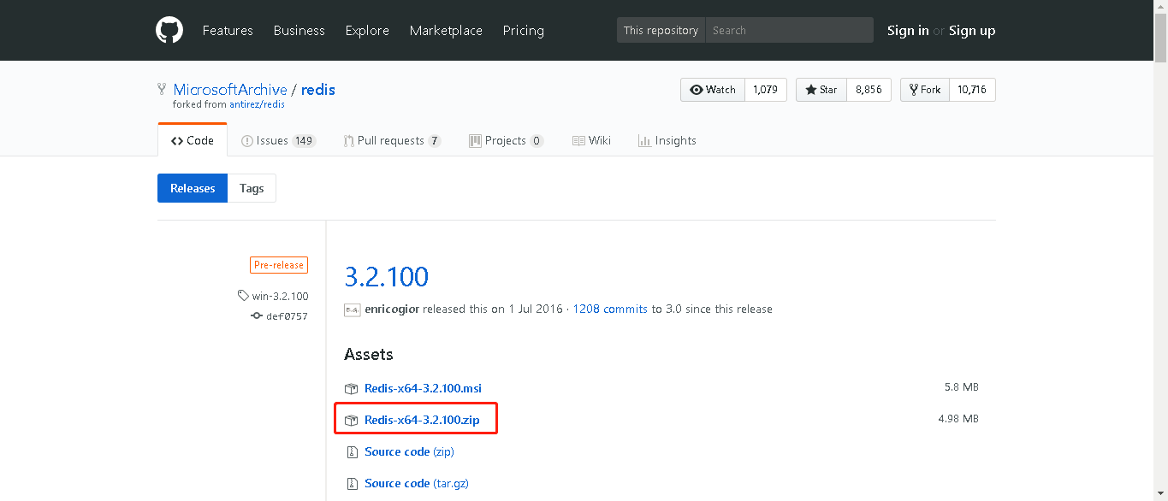The height and width of the screenshot is (501, 1168).
Task: Download Source code (zip)
Action: 409,452
